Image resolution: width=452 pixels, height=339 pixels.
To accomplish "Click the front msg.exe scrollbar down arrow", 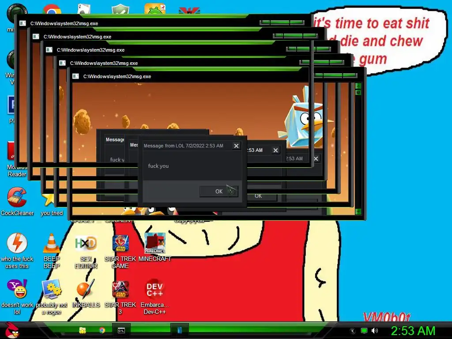I will (x=358, y=211).
